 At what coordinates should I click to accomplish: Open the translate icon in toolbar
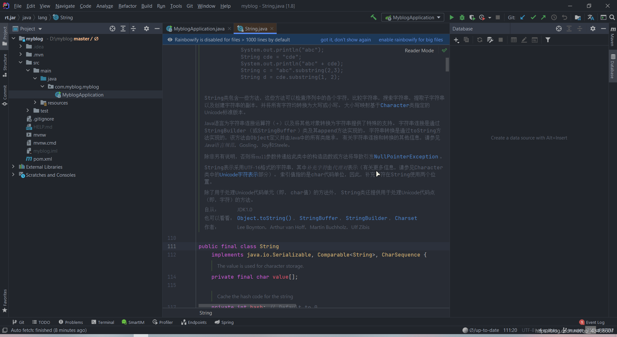(591, 17)
